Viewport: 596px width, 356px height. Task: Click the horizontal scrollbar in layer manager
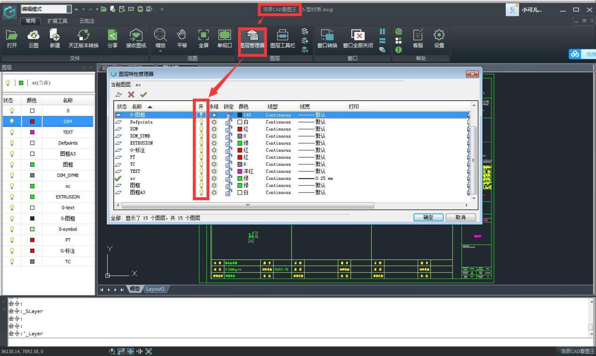click(248, 206)
